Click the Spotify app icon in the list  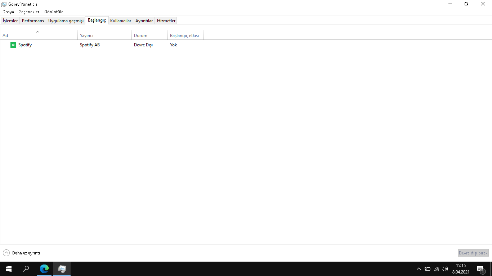13,45
